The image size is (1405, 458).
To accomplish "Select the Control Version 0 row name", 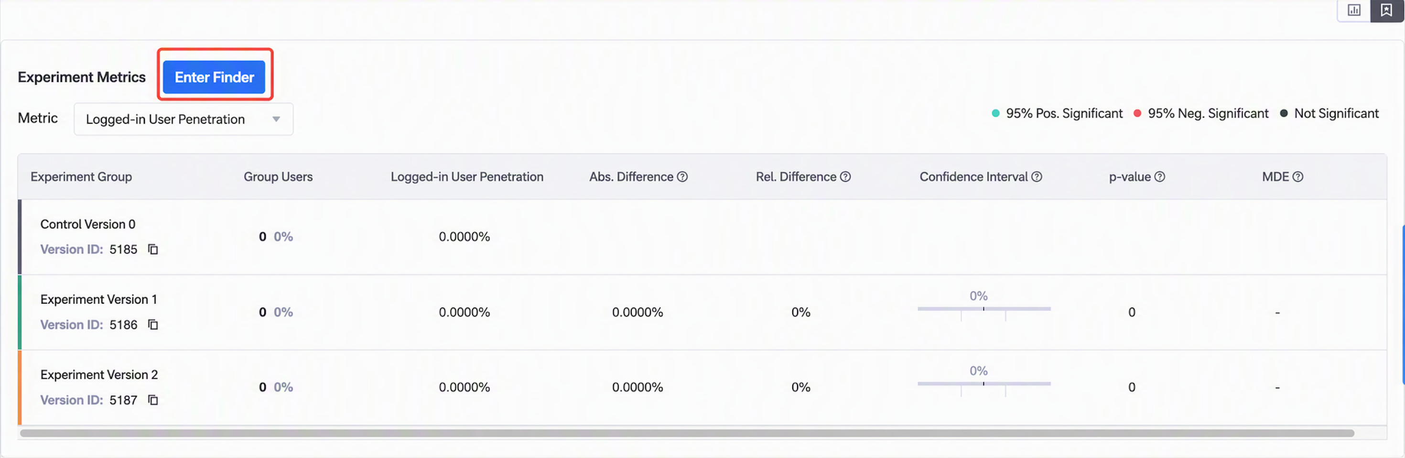I will (x=88, y=224).
